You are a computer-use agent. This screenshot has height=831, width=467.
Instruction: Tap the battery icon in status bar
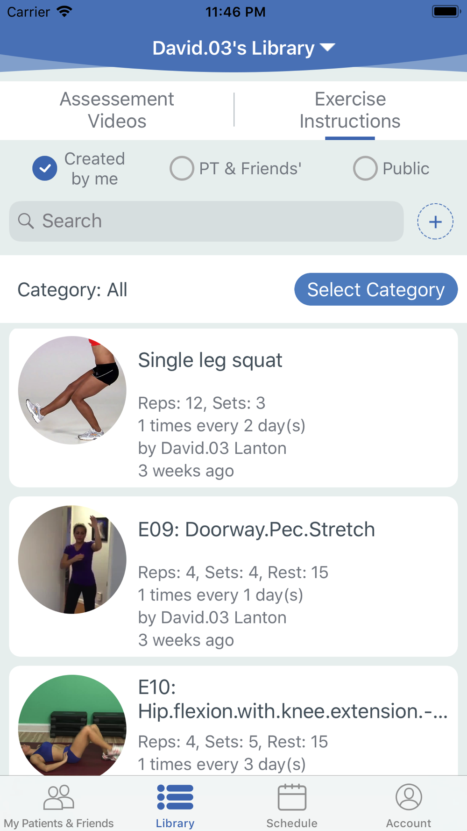(x=446, y=12)
